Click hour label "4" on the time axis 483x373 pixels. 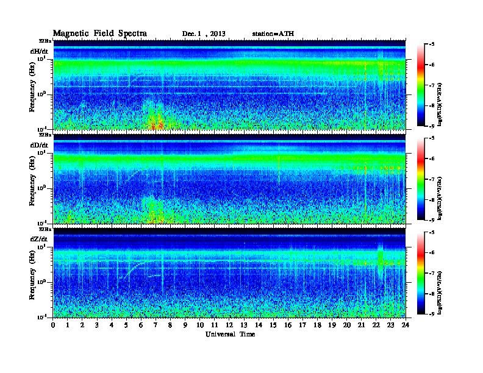112,325
